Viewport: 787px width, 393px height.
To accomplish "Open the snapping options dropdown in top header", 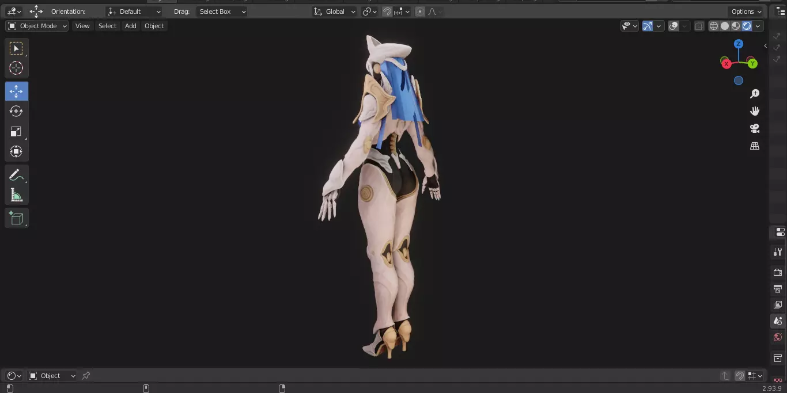I will (x=402, y=12).
